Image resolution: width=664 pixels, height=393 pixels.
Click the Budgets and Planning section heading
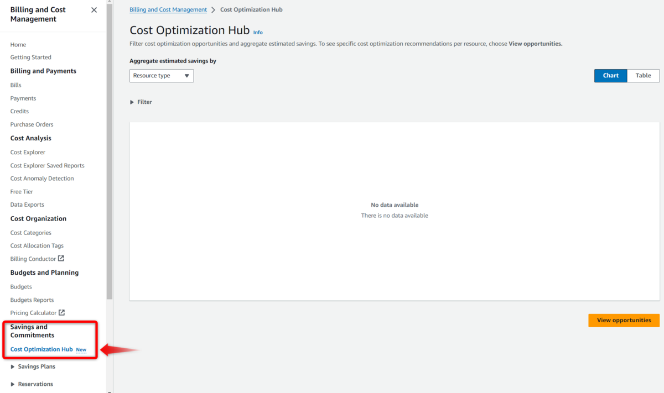point(44,273)
